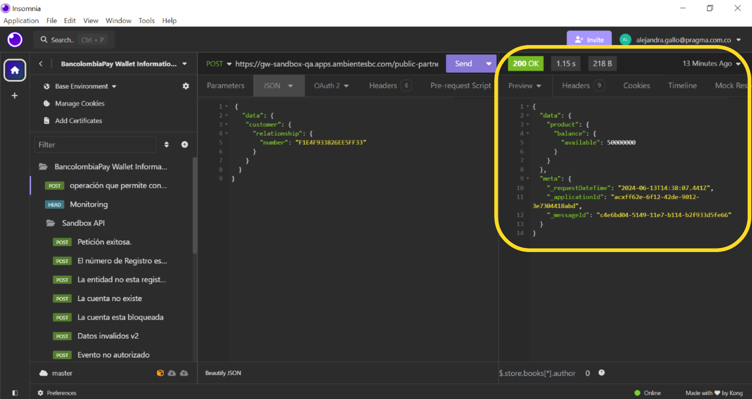The width and height of the screenshot is (752, 399).
Task: Switch to the Parameters tab
Action: tap(226, 85)
